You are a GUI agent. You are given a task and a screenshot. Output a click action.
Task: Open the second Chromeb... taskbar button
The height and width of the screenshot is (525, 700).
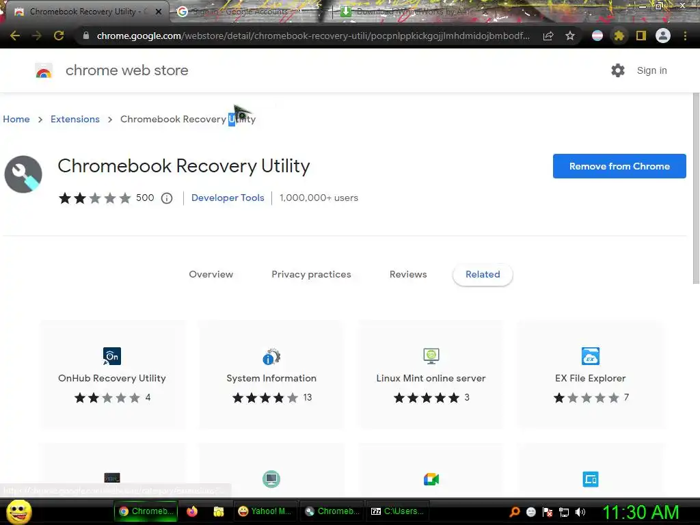point(332,511)
